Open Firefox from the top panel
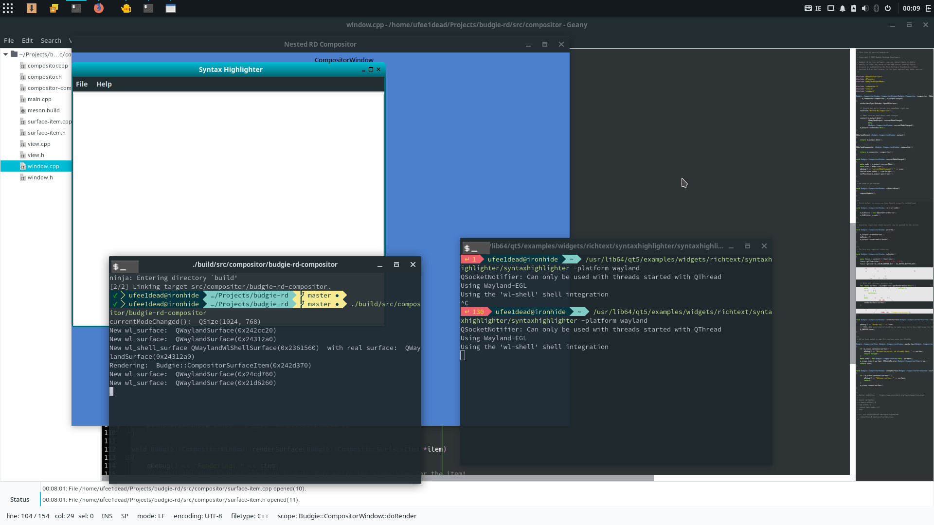934x525 pixels. [x=99, y=8]
